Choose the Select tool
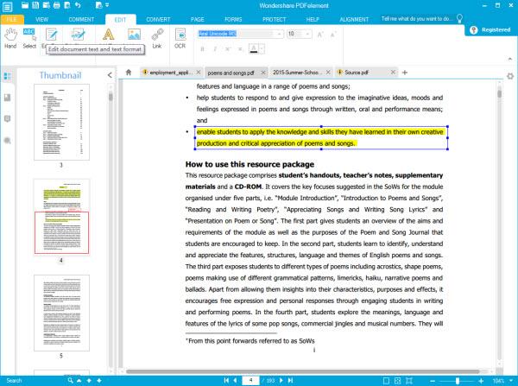Viewport: 518px width, 386px height. coord(29,38)
